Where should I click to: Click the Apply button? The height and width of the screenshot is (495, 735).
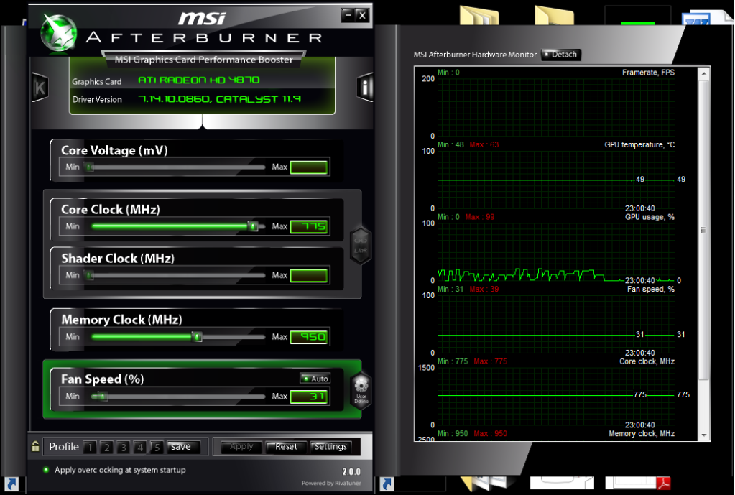tap(241, 447)
